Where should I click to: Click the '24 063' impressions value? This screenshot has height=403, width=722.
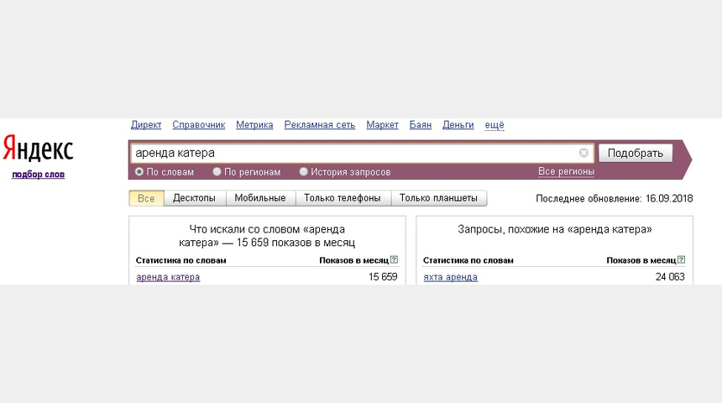[x=670, y=277]
